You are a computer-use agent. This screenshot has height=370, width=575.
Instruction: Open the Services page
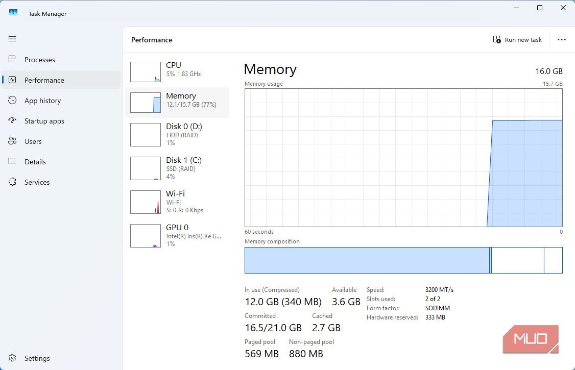(x=61, y=182)
